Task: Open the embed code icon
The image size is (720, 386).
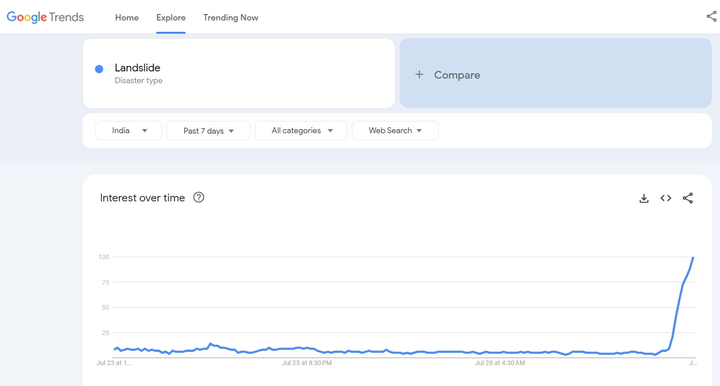Action: (666, 198)
